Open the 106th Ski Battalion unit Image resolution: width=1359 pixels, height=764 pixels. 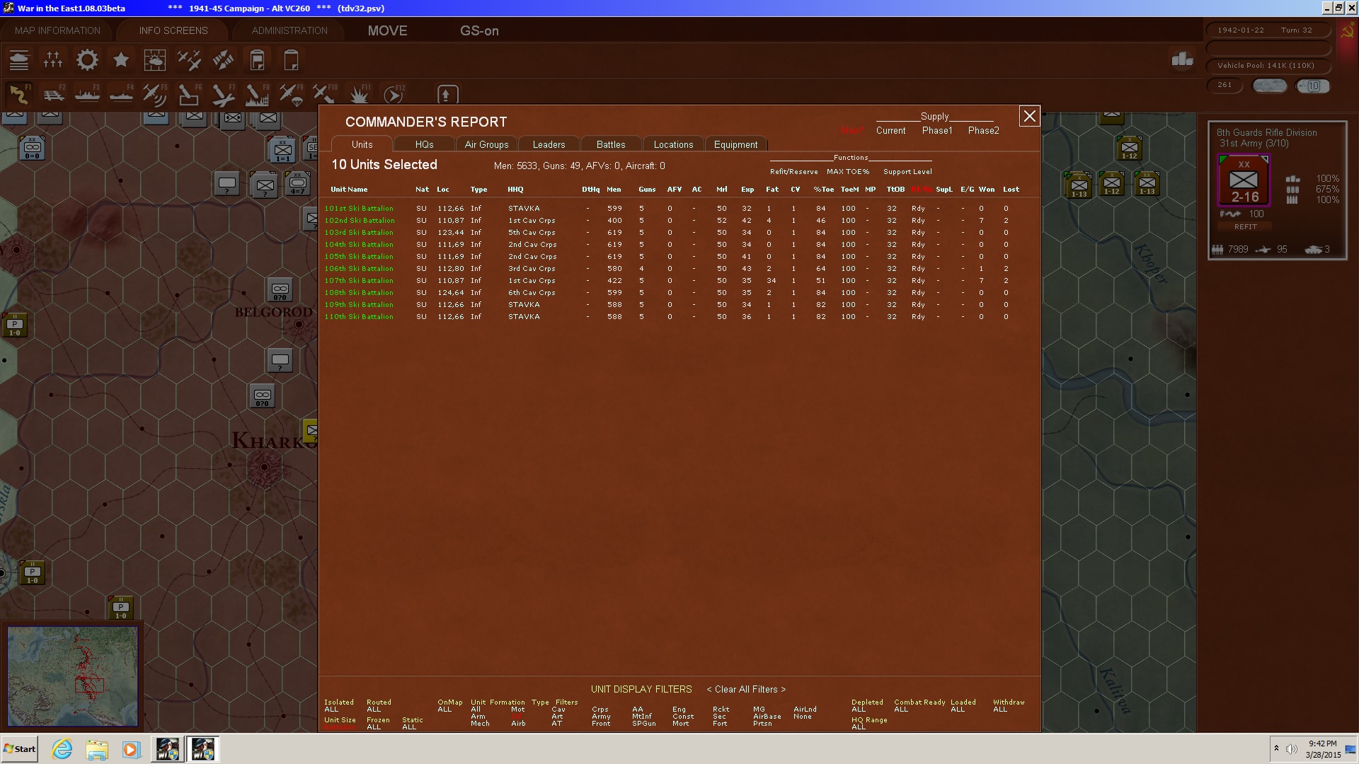tap(359, 269)
